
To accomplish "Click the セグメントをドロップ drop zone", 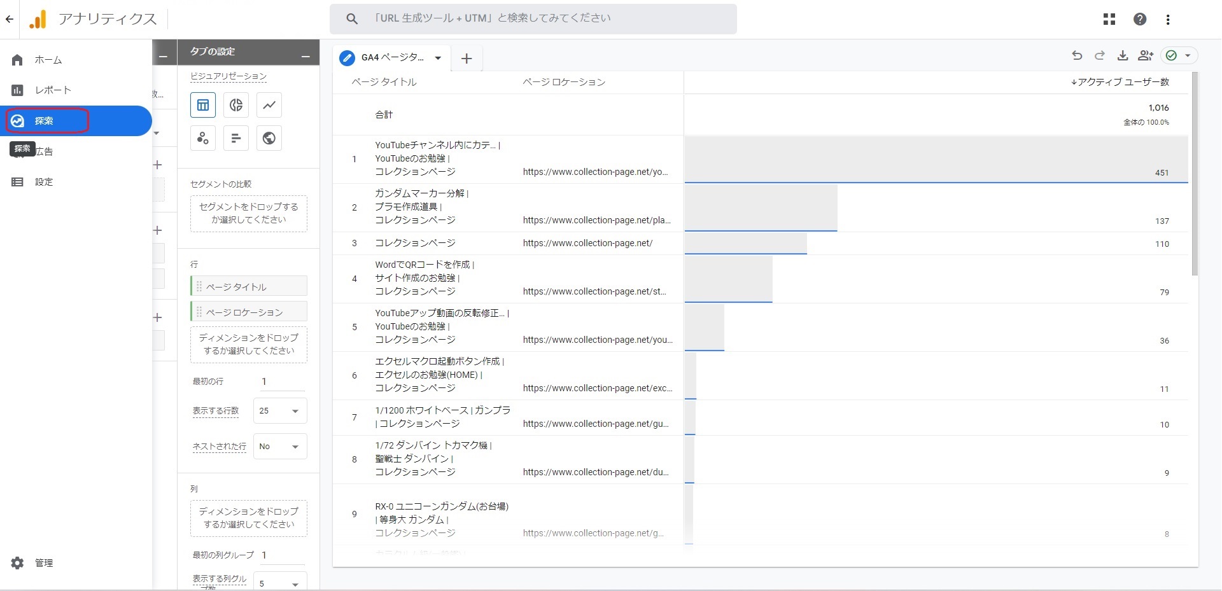I will 249,213.
